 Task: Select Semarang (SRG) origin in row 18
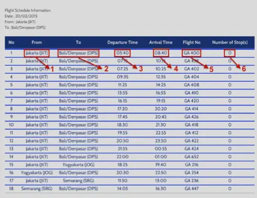click(x=37, y=188)
